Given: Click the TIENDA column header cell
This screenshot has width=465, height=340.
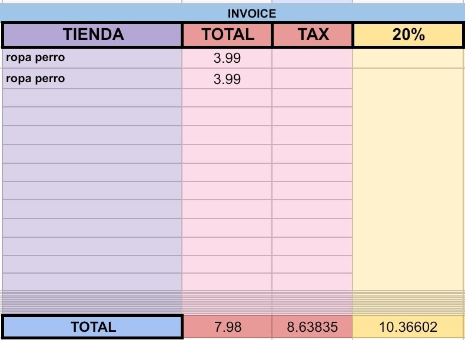Looking at the screenshot, I should 93,35.
